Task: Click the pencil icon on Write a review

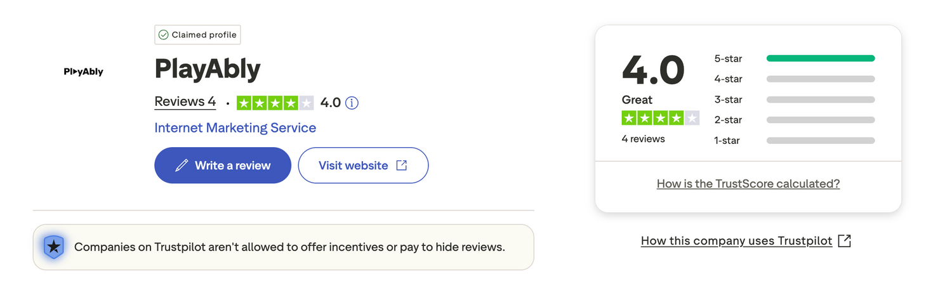Action: [x=182, y=165]
